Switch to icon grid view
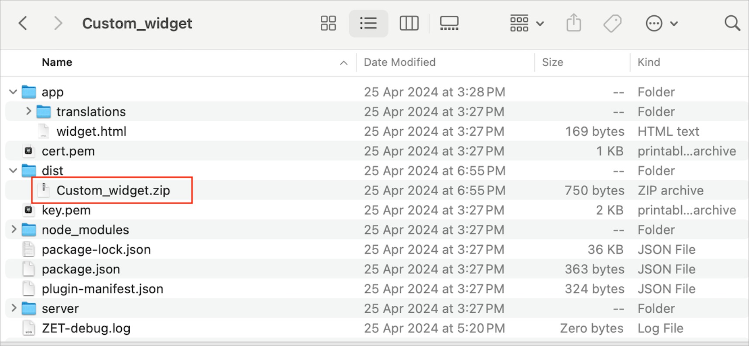Viewport: 749px width, 346px height. [328, 23]
